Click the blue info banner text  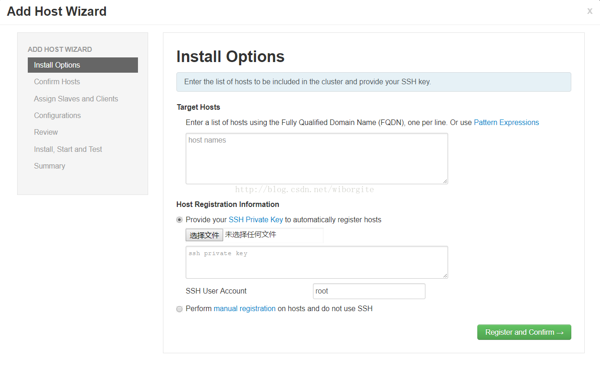[x=307, y=81]
